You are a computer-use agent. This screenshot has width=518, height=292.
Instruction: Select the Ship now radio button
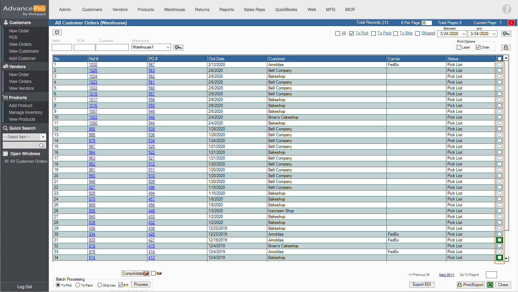[x=100, y=285]
